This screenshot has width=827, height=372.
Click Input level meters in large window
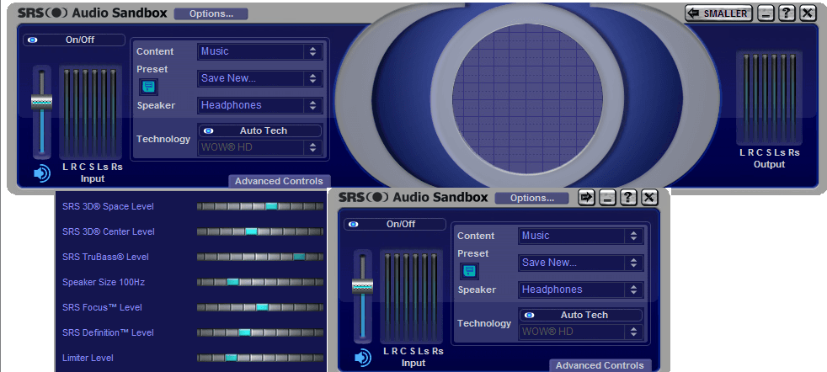[91, 112]
